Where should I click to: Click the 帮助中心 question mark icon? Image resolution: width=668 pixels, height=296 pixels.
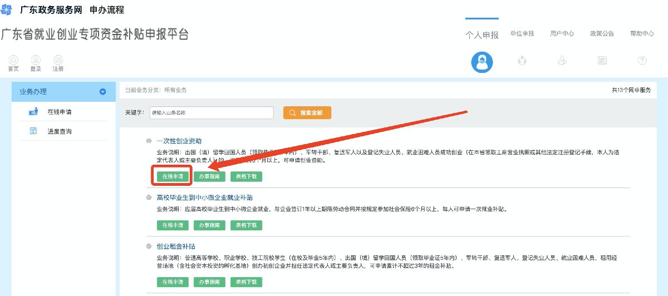(x=642, y=61)
